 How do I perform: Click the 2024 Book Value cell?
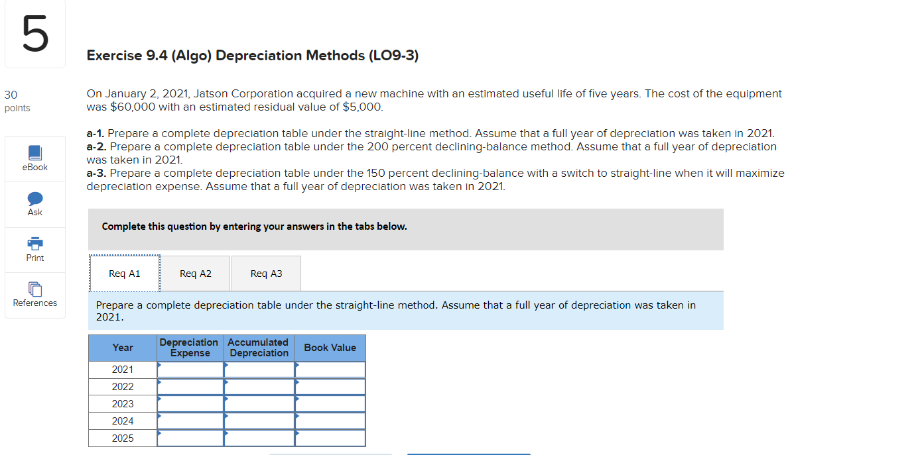point(330,421)
